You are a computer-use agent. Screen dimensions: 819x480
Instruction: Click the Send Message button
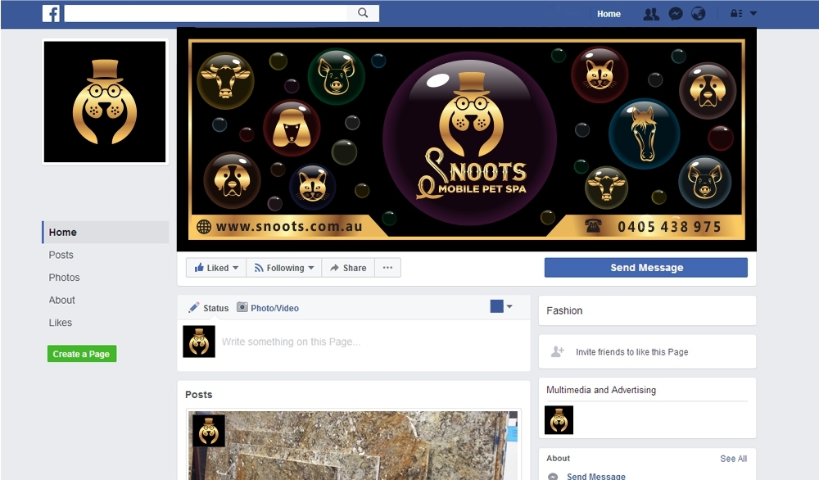pyautogui.click(x=646, y=267)
